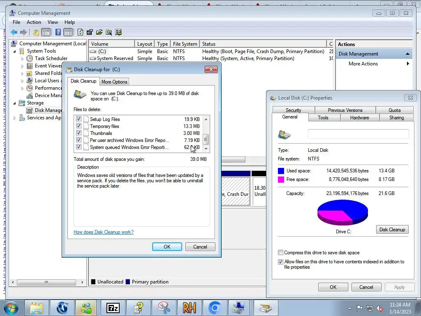Click Files to delete scroll down arrow

point(206,149)
